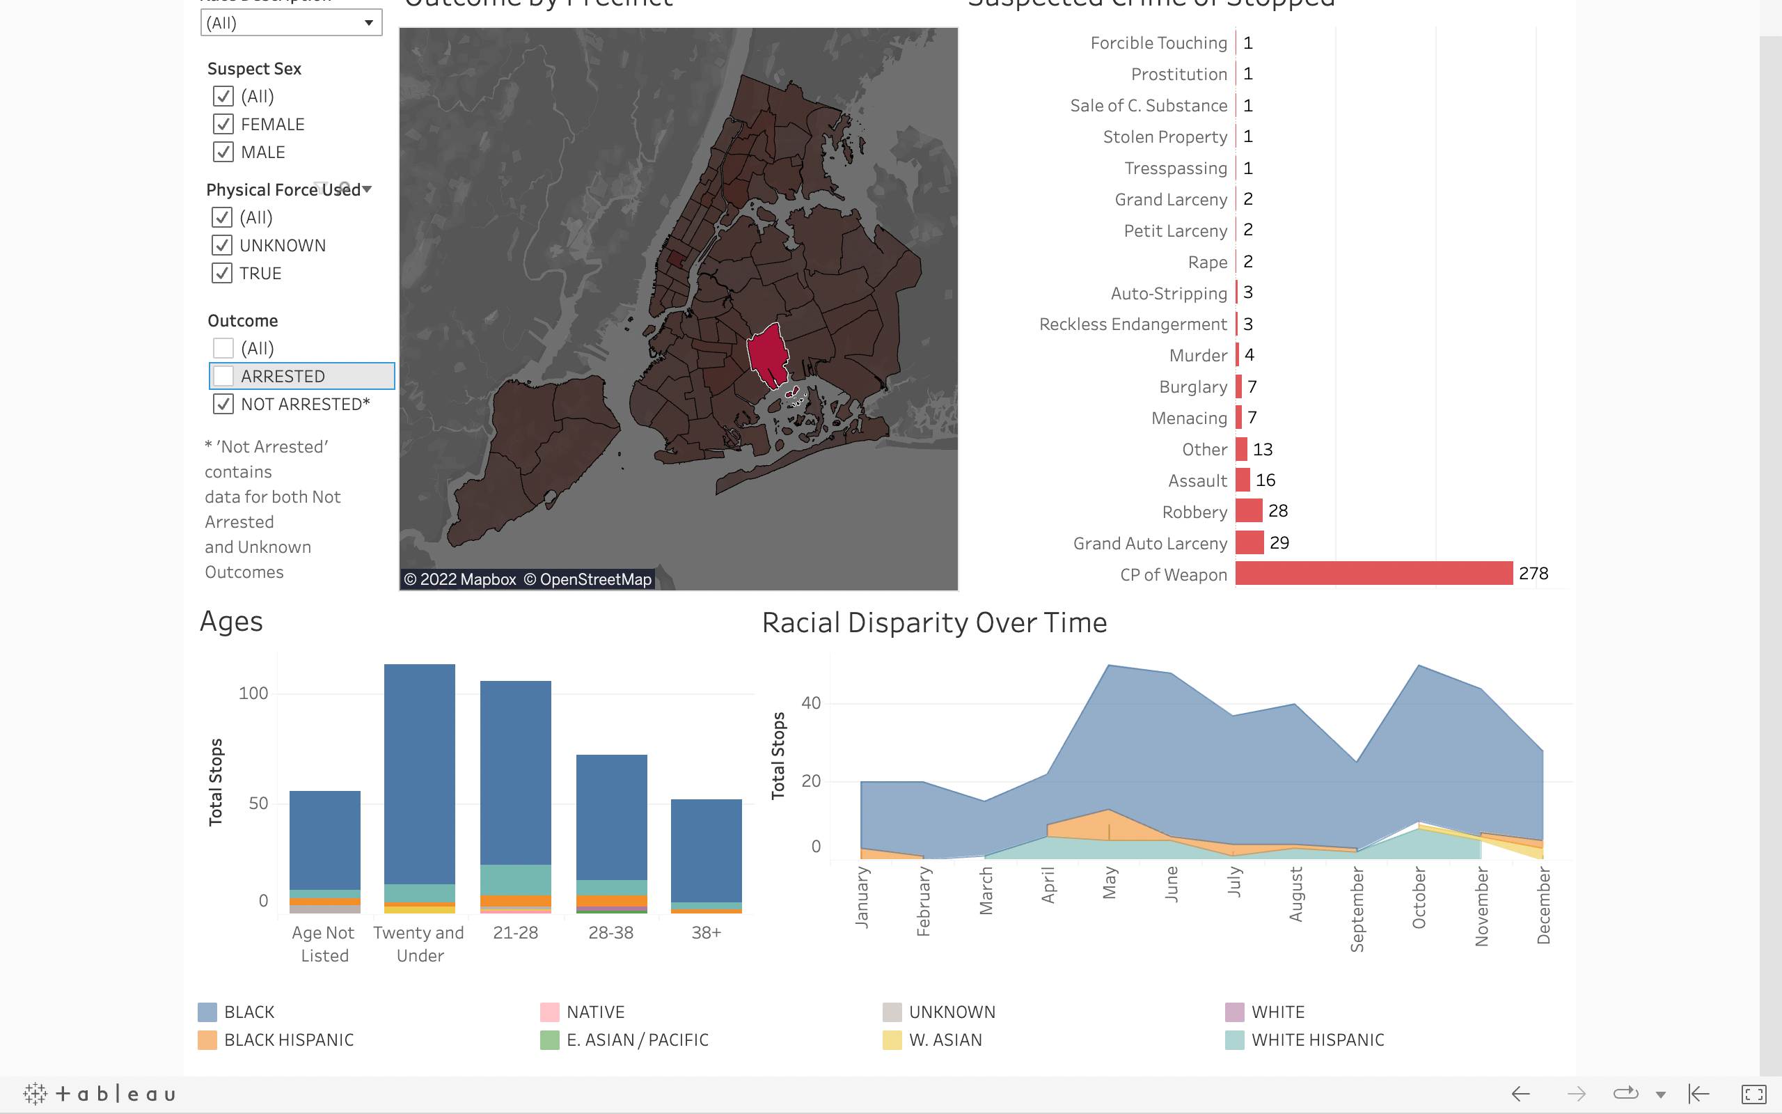1782x1114 pixels.
Task: Enter full screen mode
Action: coord(1753,1094)
